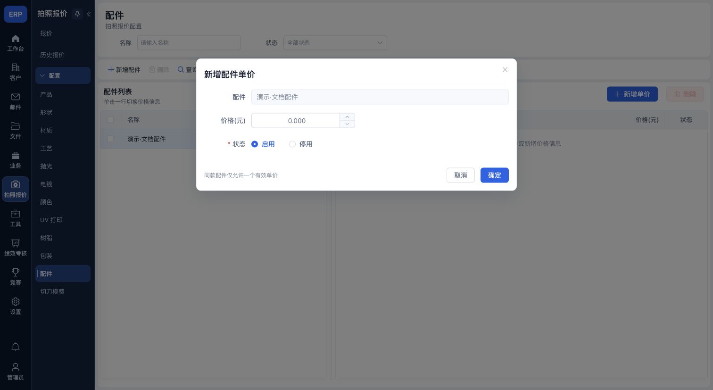This screenshot has height=390, width=713.
Task: Close the 新增配件单价 dialog
Action: coord(505,70)
